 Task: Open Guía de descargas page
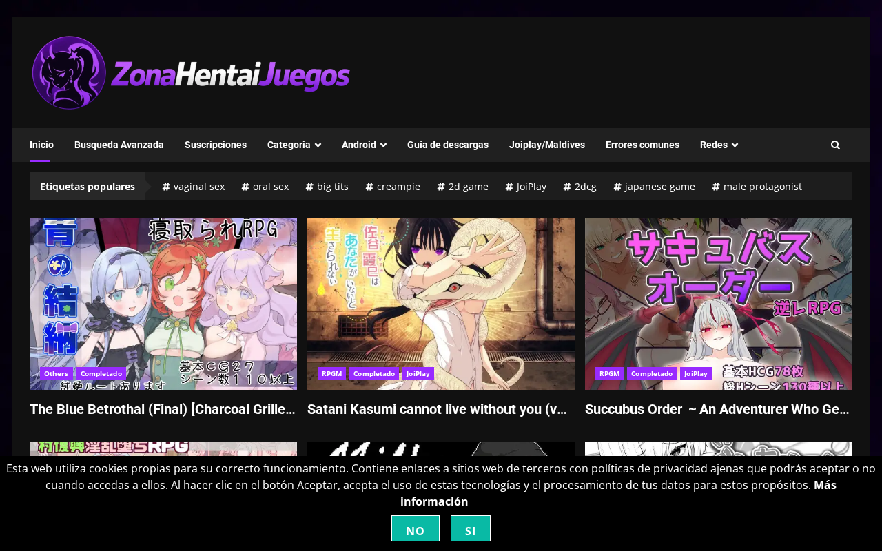448,145
